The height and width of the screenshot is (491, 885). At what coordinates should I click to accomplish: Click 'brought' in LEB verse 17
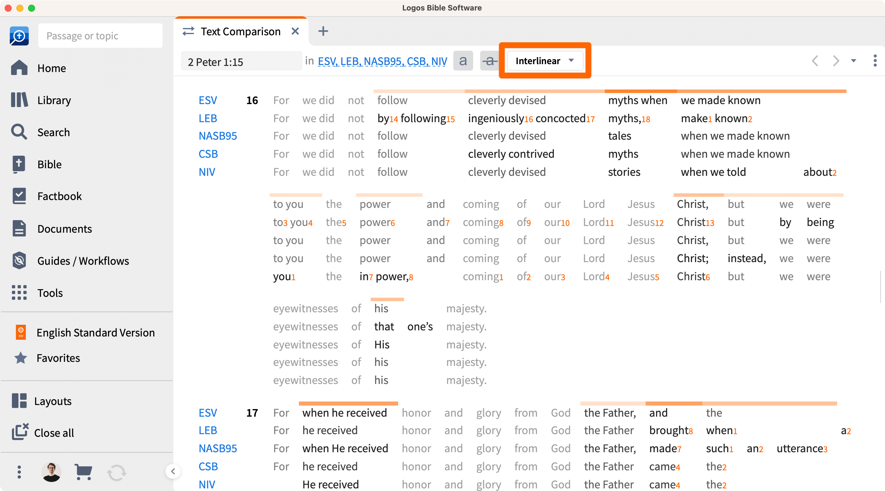pos(668,430)
